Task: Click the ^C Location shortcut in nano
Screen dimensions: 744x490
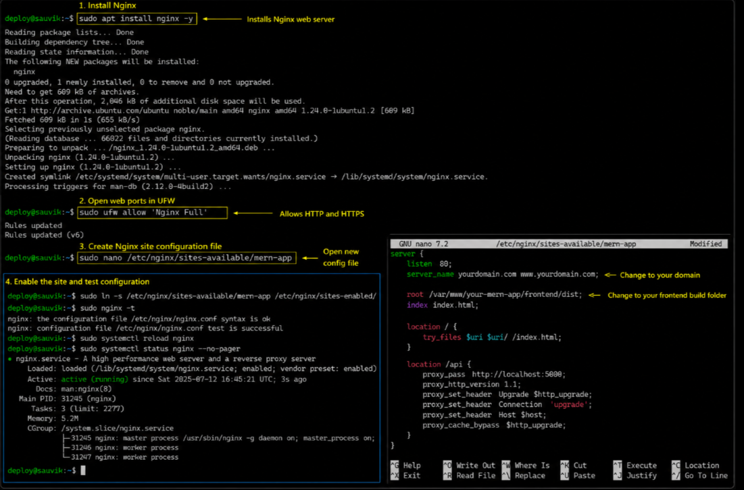Action: point(695,465)
